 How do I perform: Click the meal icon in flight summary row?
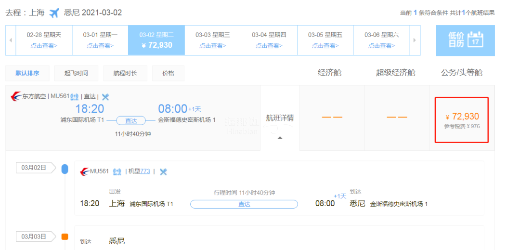point(105,97)
